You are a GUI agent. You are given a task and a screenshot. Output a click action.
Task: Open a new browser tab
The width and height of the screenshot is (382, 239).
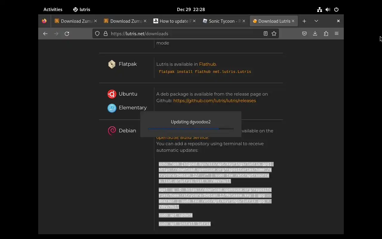pyautogui.click(x=304, y=21)
